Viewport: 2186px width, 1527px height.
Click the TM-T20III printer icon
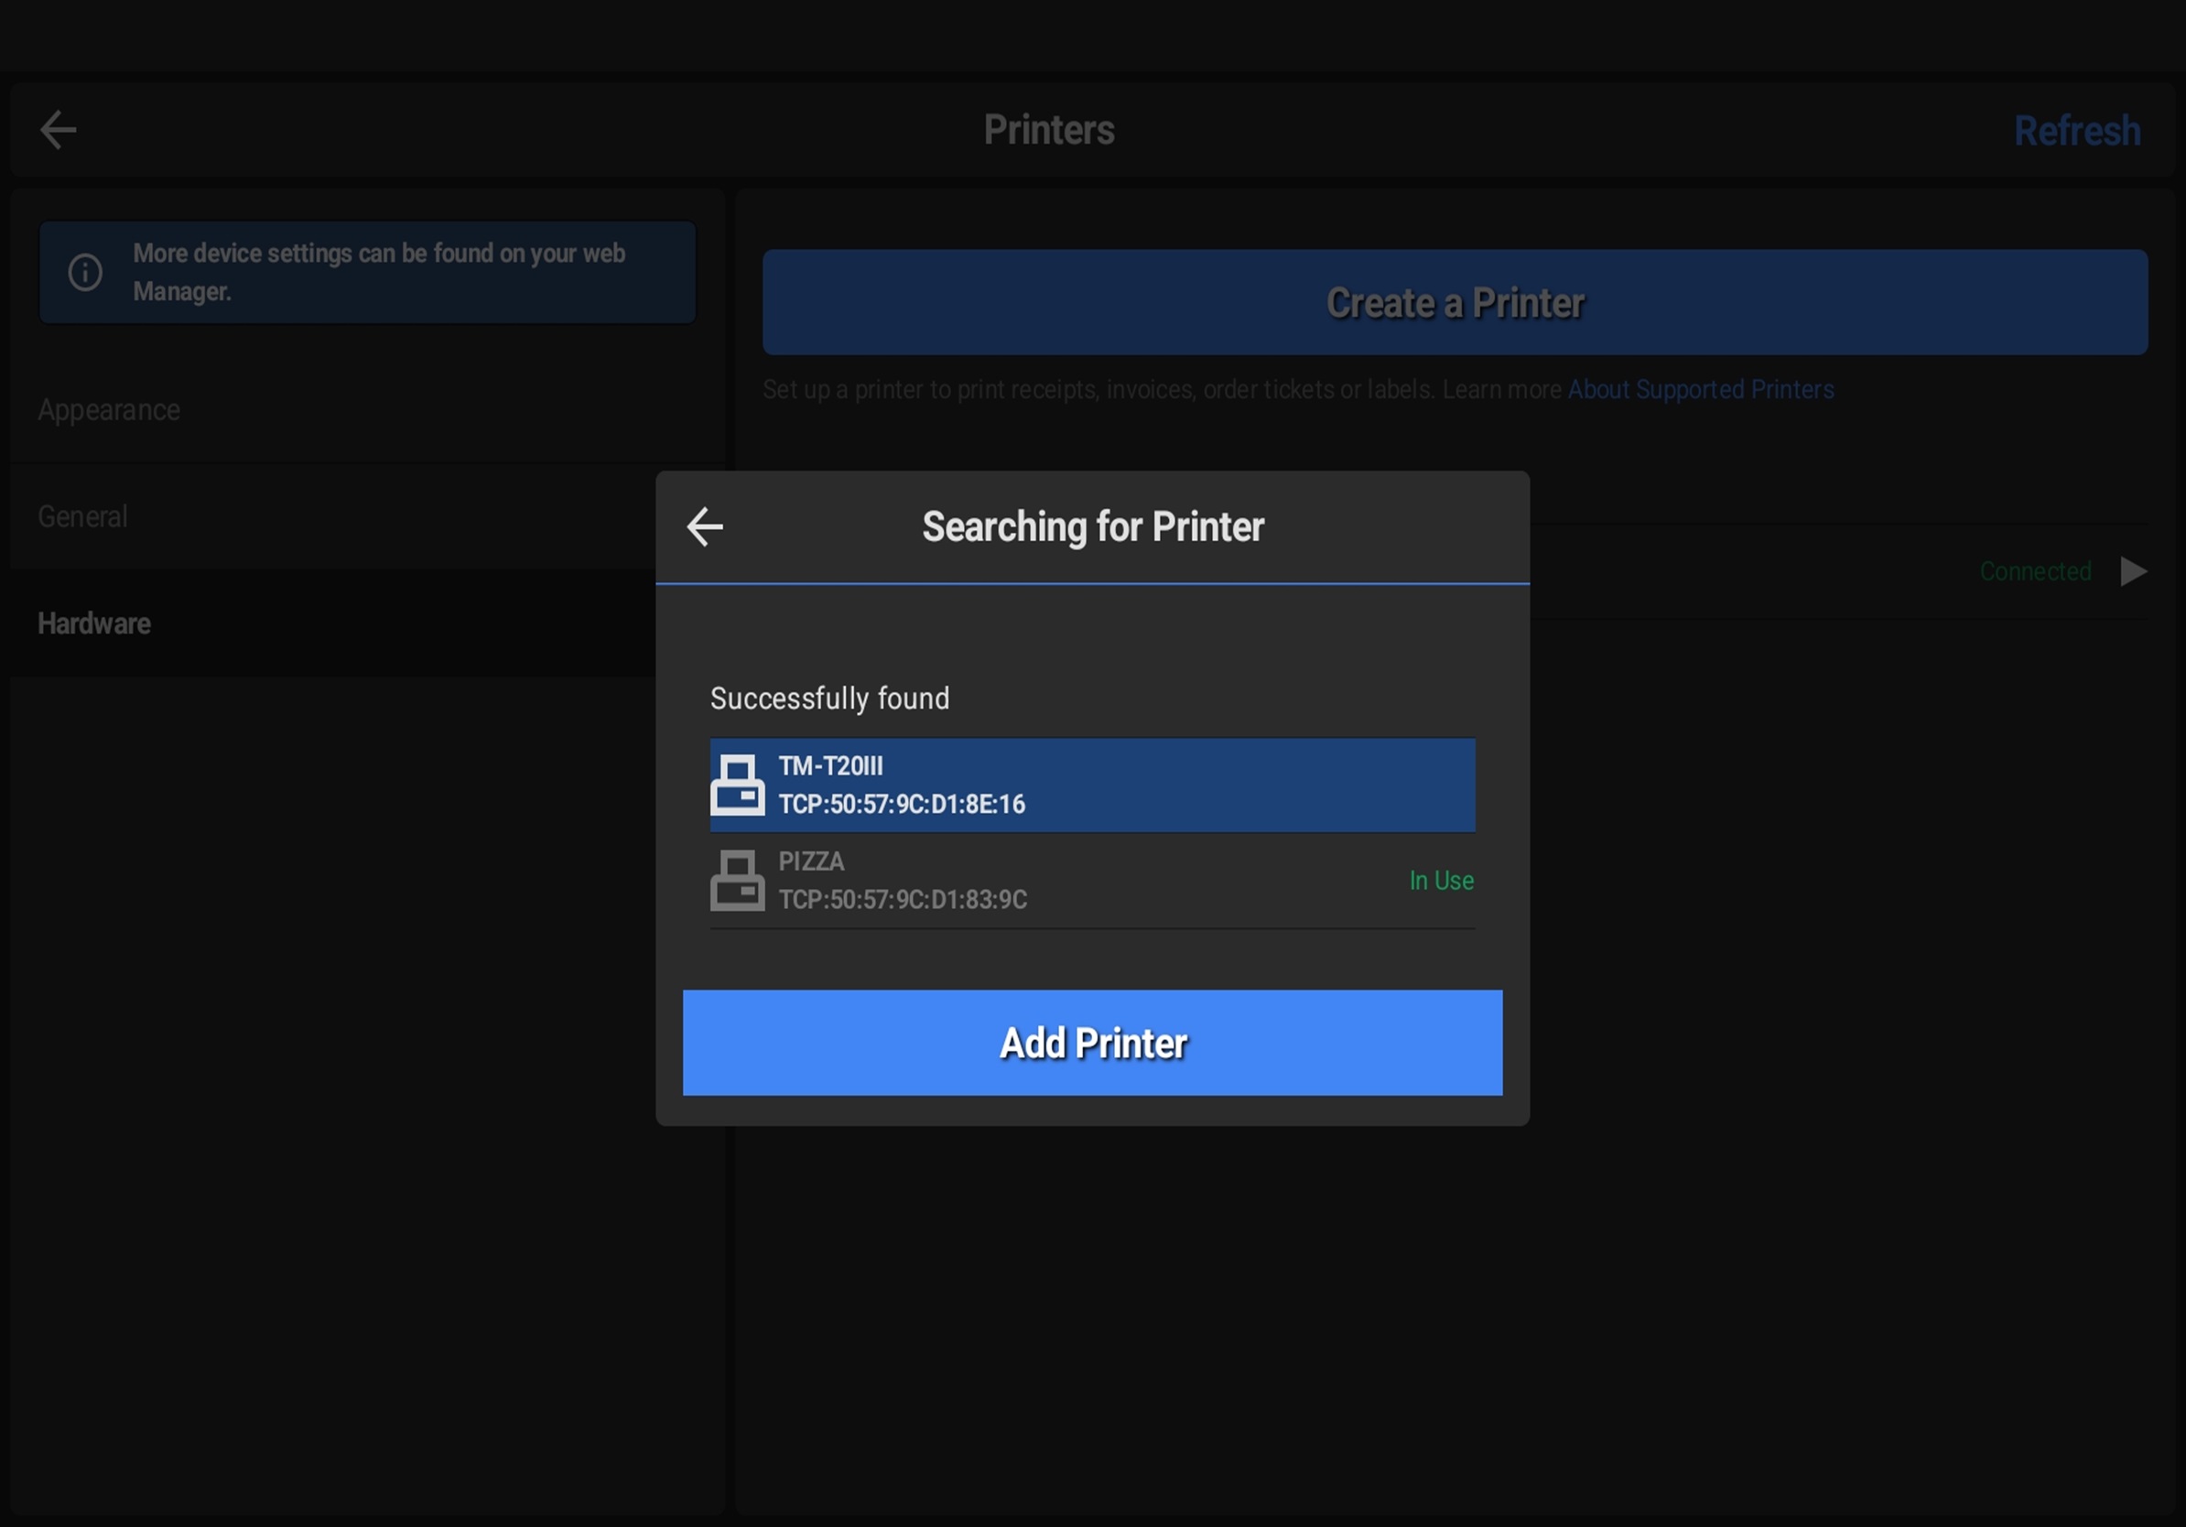[738, 785]
